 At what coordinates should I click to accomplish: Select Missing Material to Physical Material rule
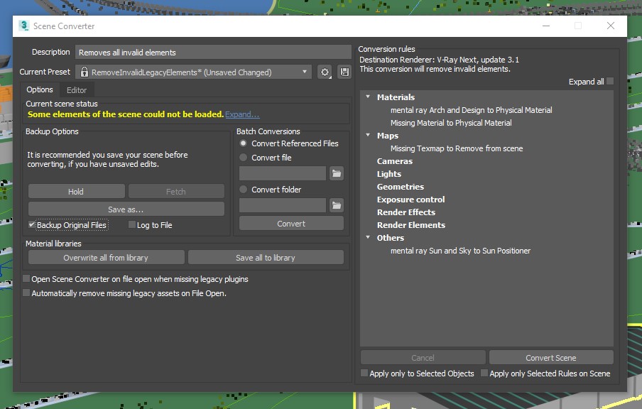tap(451, 122)
